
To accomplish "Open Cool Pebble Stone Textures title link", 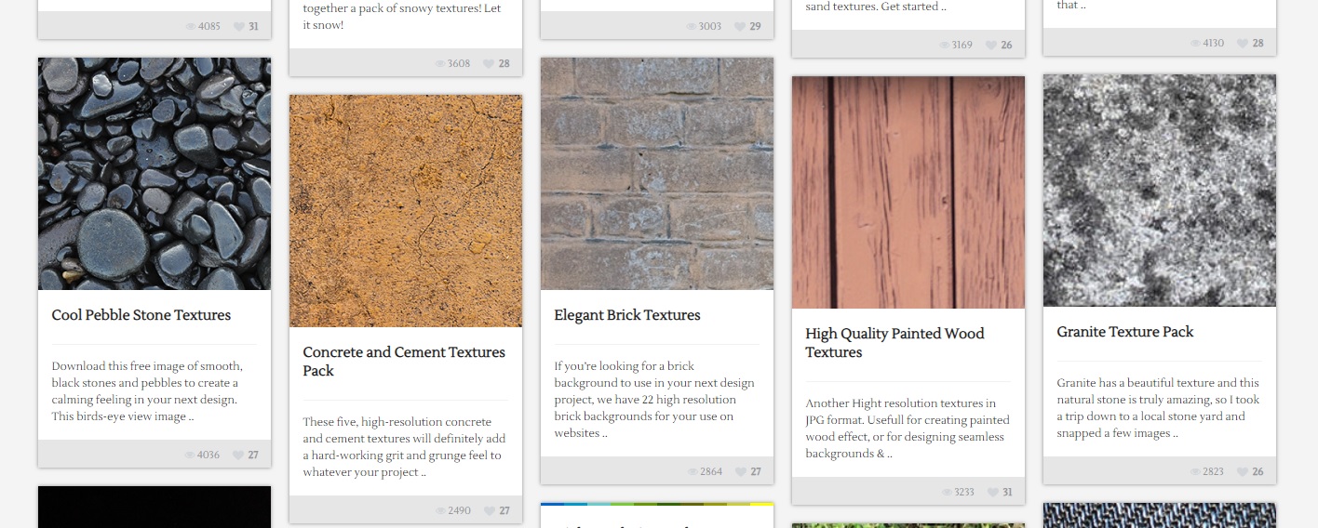I will [141, 315].
